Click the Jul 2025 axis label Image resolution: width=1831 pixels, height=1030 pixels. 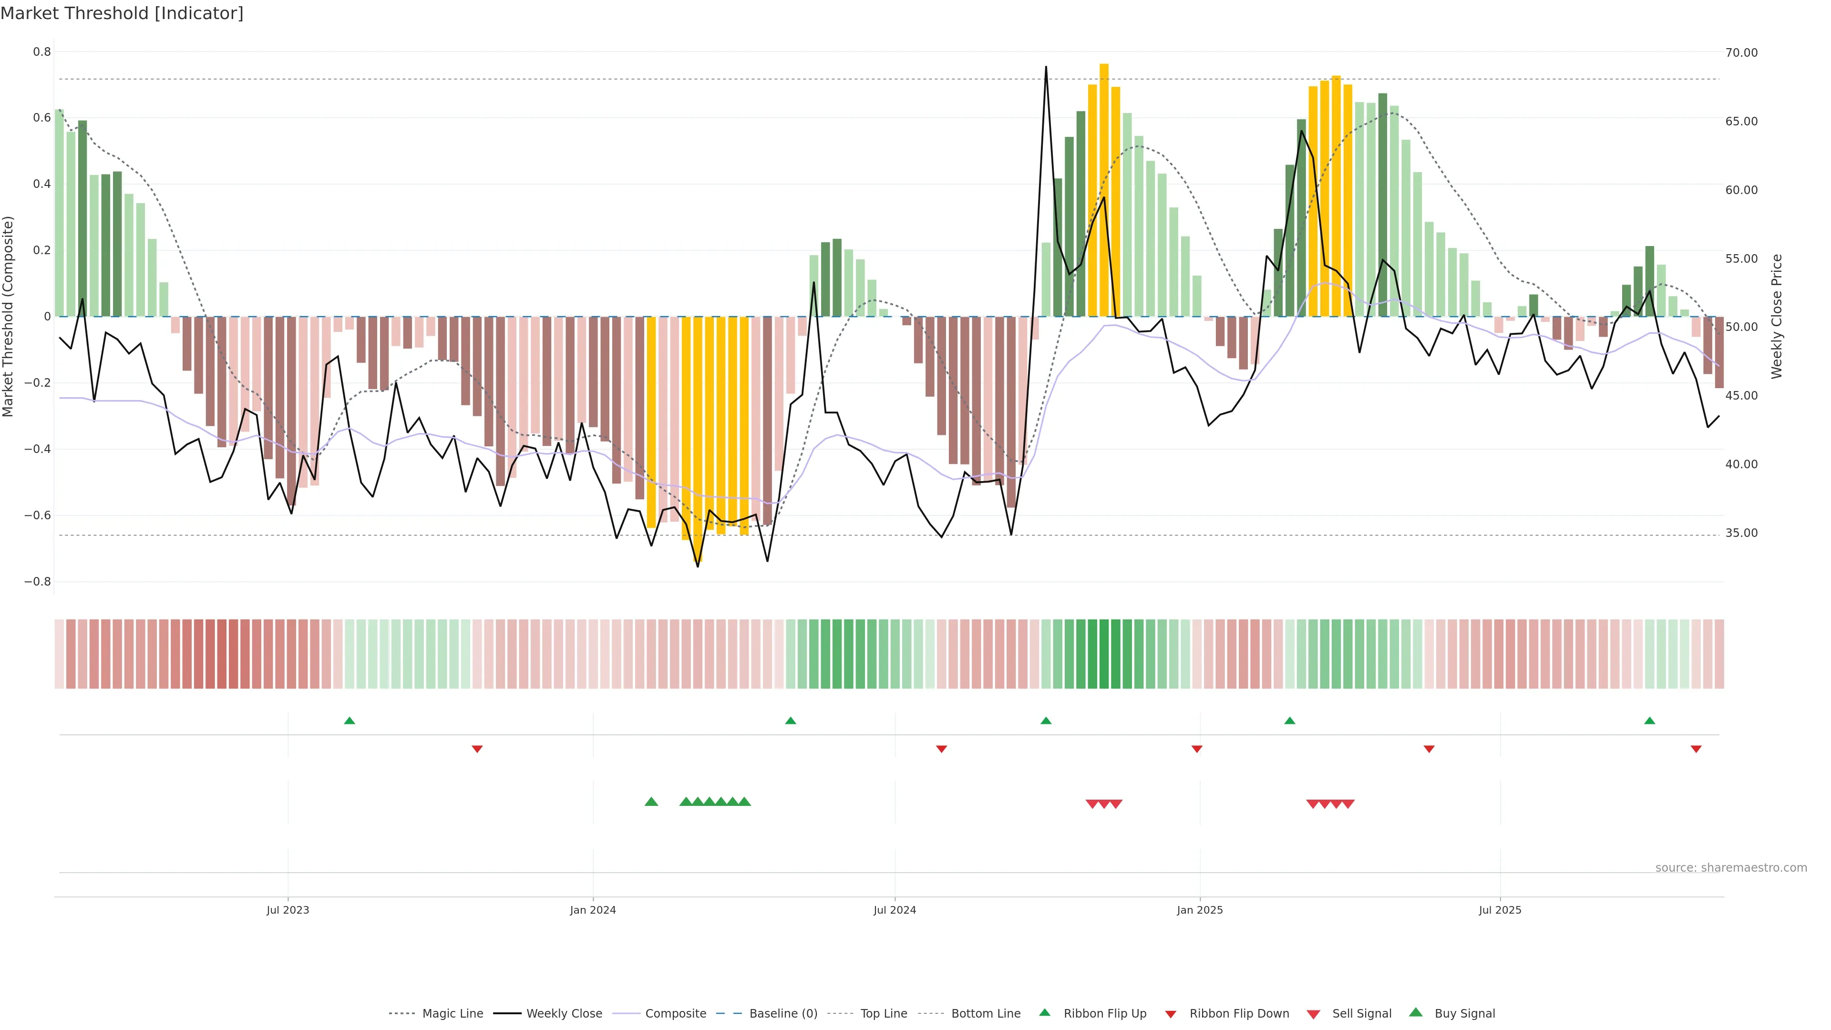pos(1500,910)
